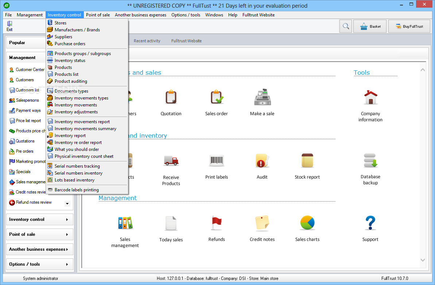Select Barcode labels printing menu entry
Viewport: 435px width, 285px height.
[87, 190]
